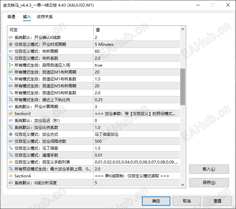Click the fraction icon beside 加仓比例系数

pos(11,127)
